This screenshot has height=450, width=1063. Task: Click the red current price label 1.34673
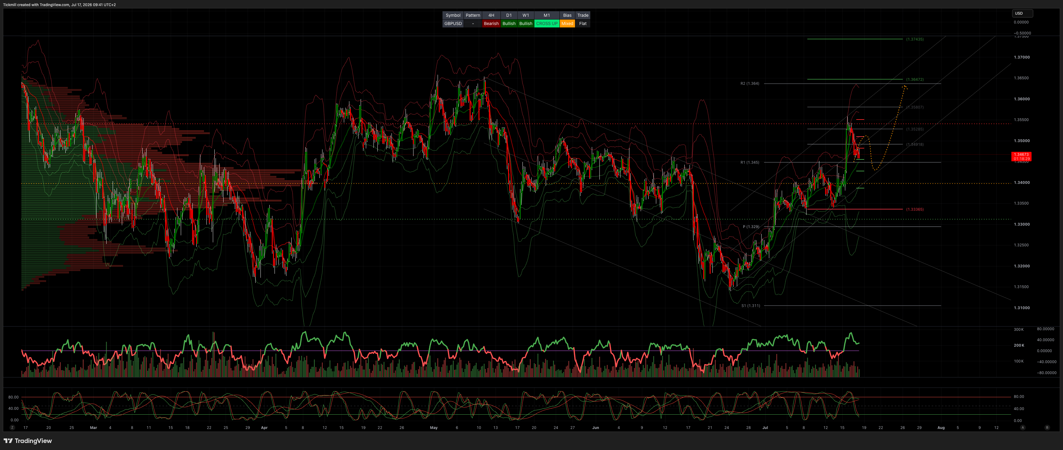point(1021,156)
